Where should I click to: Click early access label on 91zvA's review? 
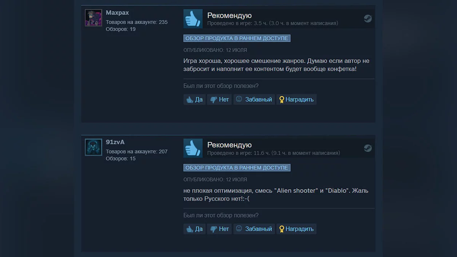coord(237,168)
